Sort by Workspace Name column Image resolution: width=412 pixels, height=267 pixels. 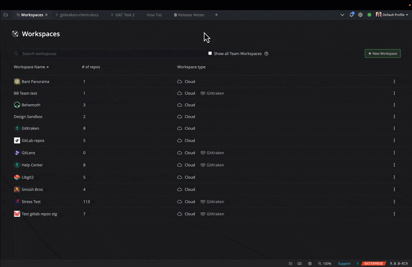tap(31, 67)
